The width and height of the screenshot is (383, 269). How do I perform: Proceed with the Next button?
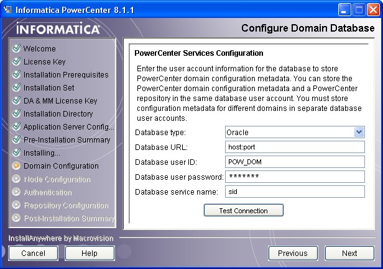click(x=349, y=253)
